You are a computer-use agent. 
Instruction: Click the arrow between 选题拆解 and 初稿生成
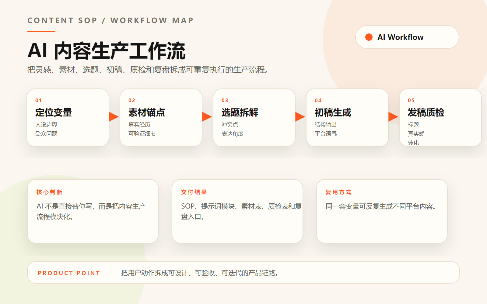tap(300, 117)
